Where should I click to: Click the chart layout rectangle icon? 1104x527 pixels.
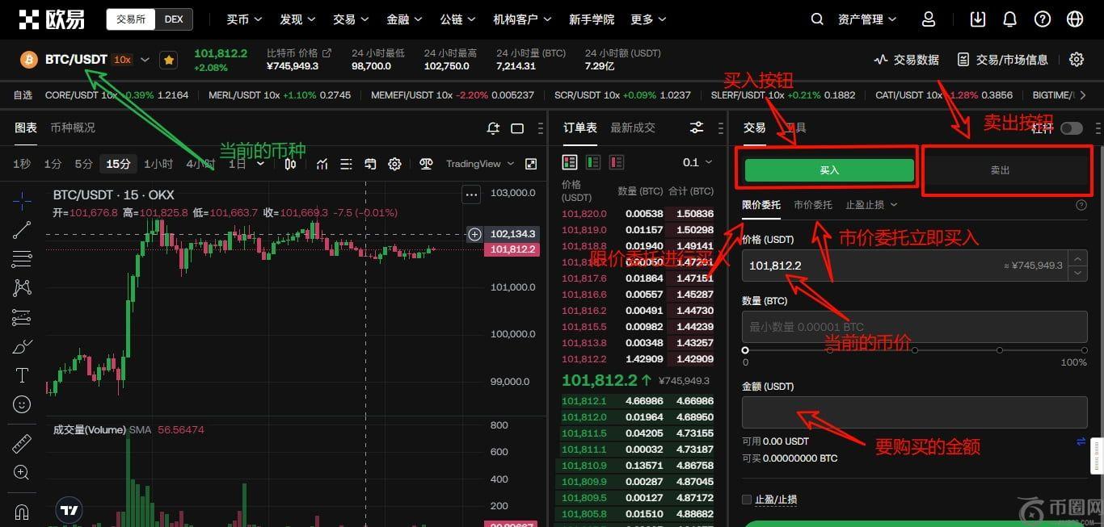(517, 128)
